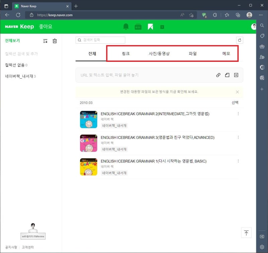The image size is (268, 253).
Task: Click the 공지사항 footer link
Action: pos(11,247)
